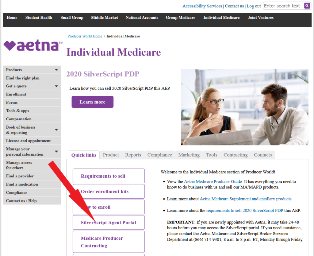Switch to the Compliance tab
This screenshot has width=314, height=256.
[x=159, y=155]
